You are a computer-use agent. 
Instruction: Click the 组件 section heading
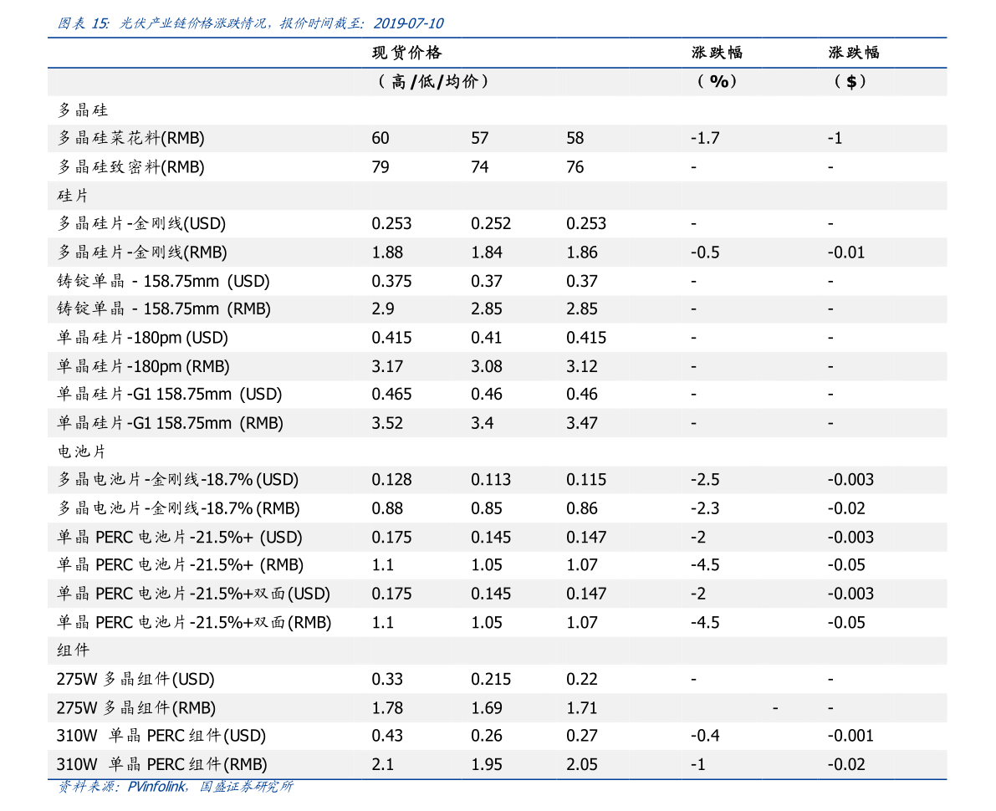tap(73, 650)
